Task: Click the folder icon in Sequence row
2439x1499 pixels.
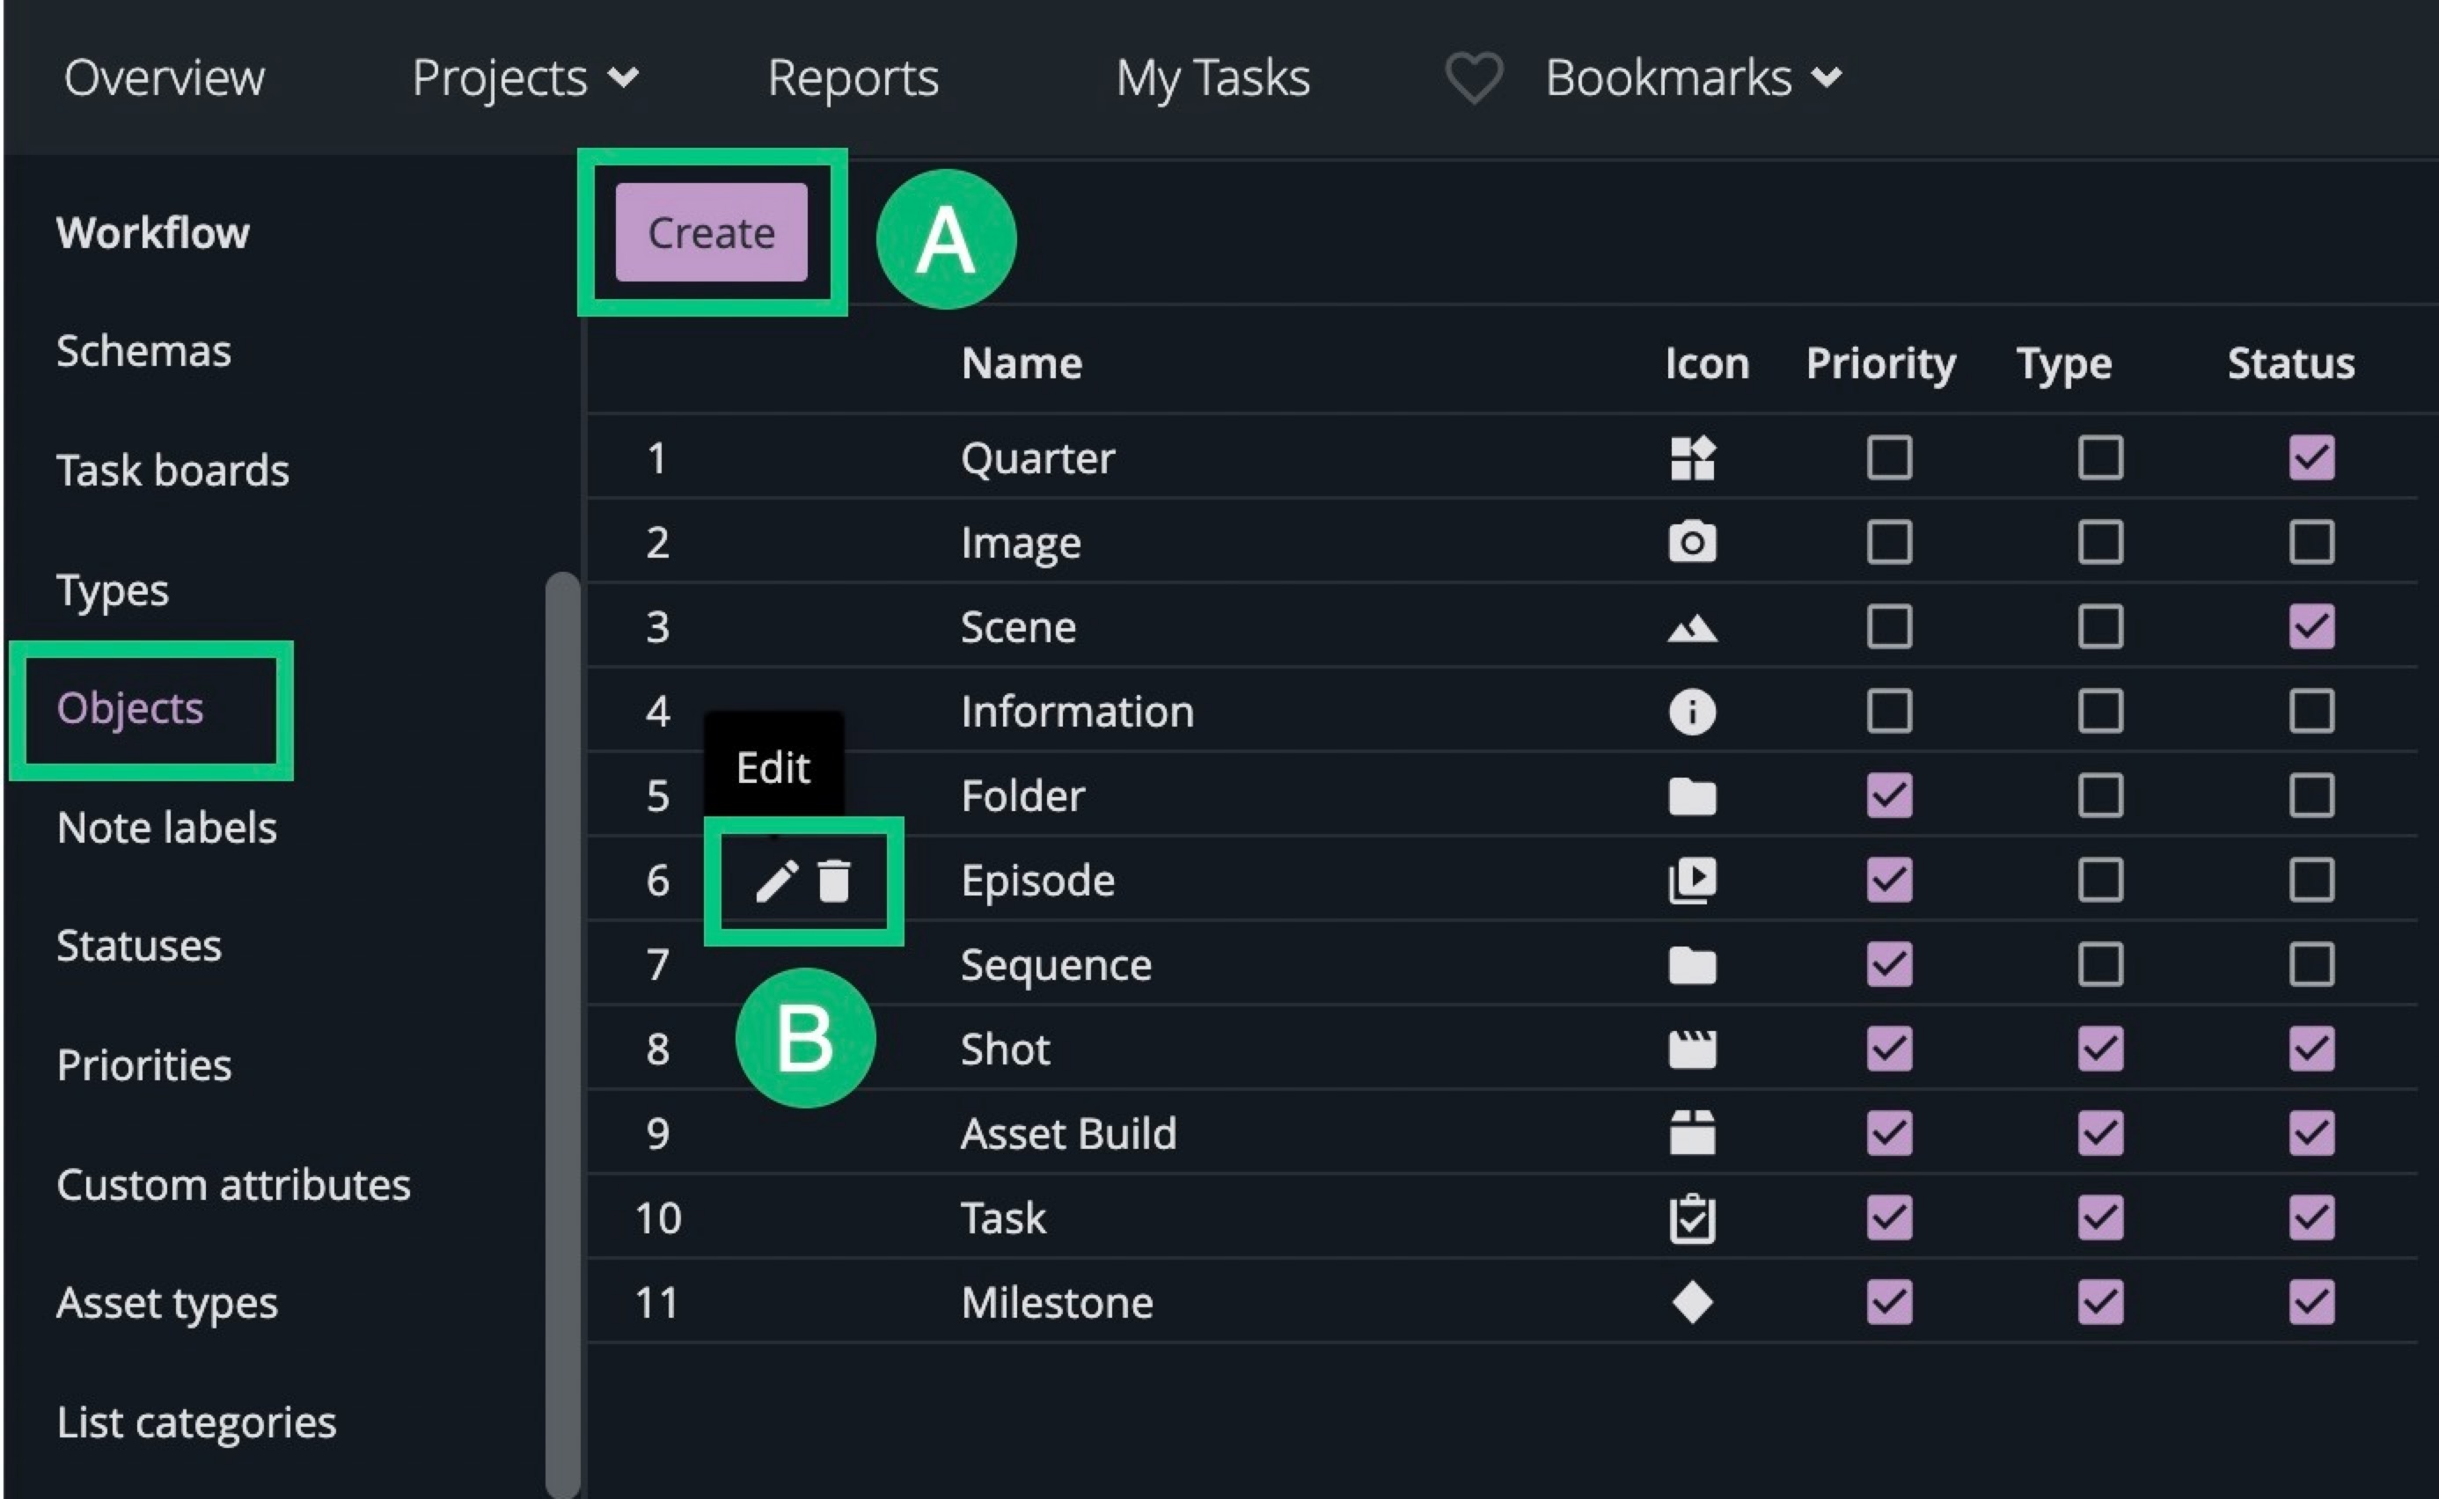Action: [x=1692, y=965]
